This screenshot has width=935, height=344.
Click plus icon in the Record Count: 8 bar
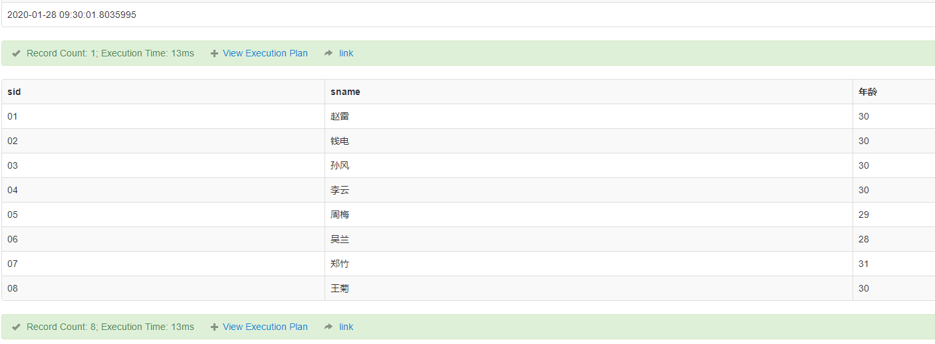pyautogui.click(x=214, y=327)
